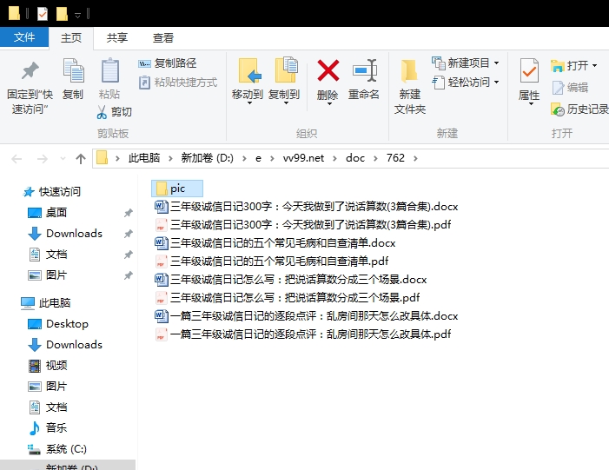This screenshot has height=470, width=609.
Task: Open pinned Downloads under Quick access
Action: tap(65, 234)
